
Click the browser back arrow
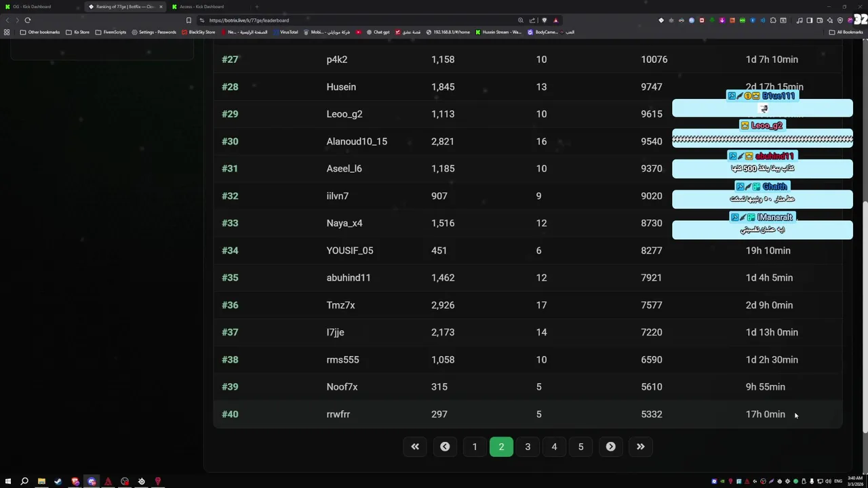[8, 20]
